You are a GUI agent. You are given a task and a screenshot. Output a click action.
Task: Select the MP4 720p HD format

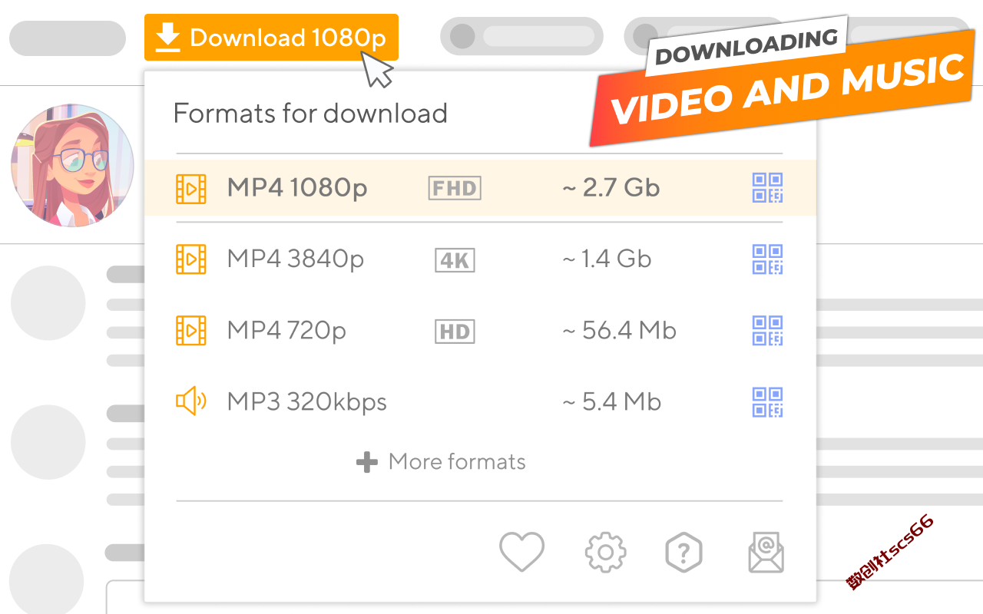pyautogui.click(x=480, y=331)
